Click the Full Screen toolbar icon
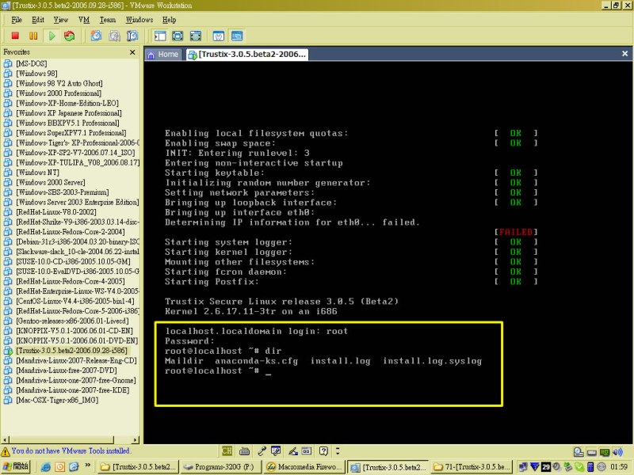634x475 pixels. [x=178, y=36]
